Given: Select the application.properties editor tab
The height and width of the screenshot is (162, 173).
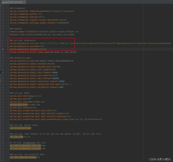Looking at the screenshot, I should (14, 2).
